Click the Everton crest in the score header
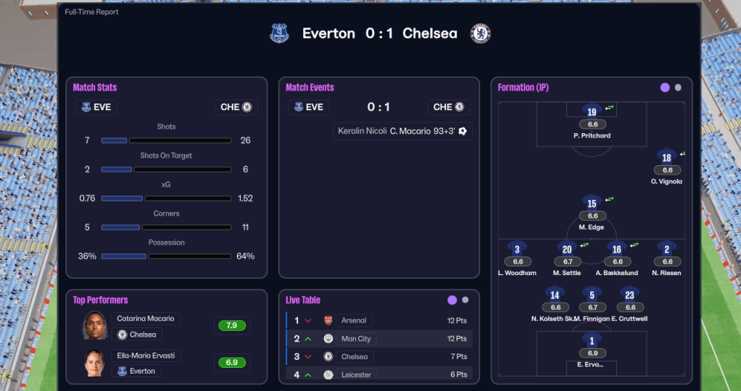 [x=279, y=33]
